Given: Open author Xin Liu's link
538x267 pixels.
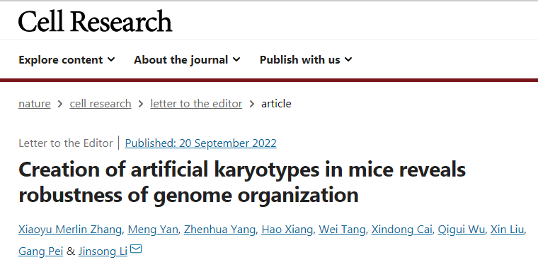Looking at the screenshot, I should click(508, 230).
